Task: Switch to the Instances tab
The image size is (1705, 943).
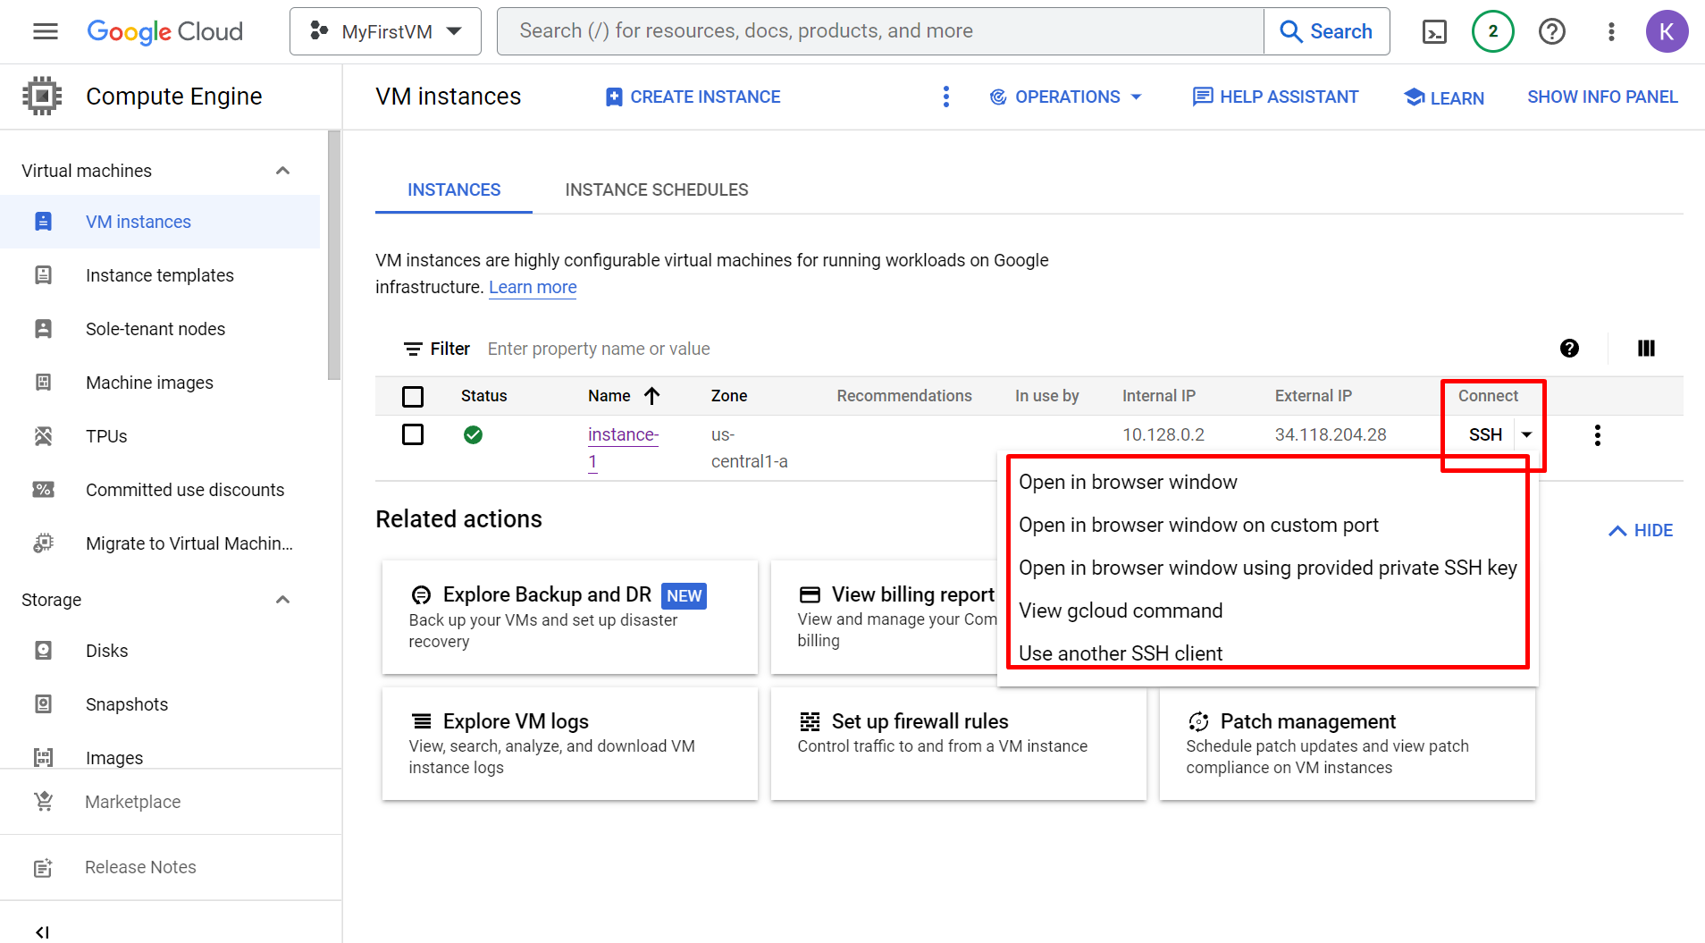Action: click(454, 189)
